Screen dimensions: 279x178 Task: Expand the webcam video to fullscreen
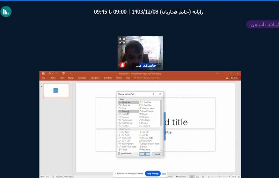point(122,41)
